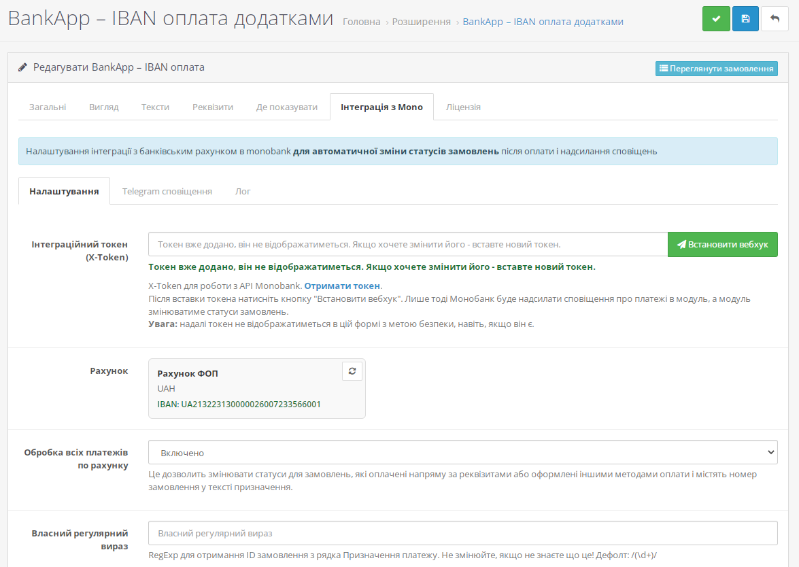
Task: Show the Лог sub-tab
Action: 243,192
